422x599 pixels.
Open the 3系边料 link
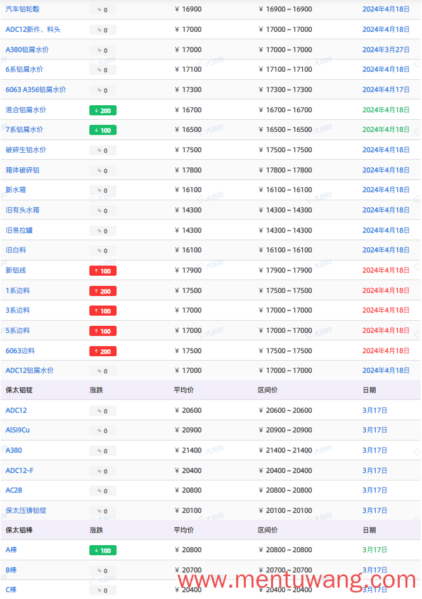click(x=18, y=310)
